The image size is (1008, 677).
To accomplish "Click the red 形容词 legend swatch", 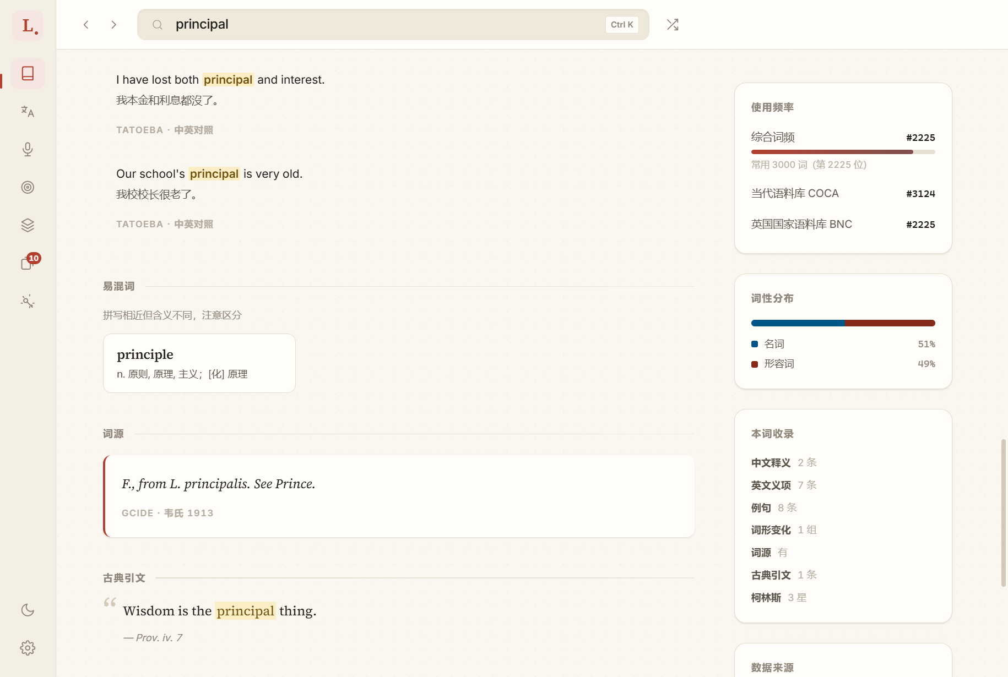I will (755, 364).
